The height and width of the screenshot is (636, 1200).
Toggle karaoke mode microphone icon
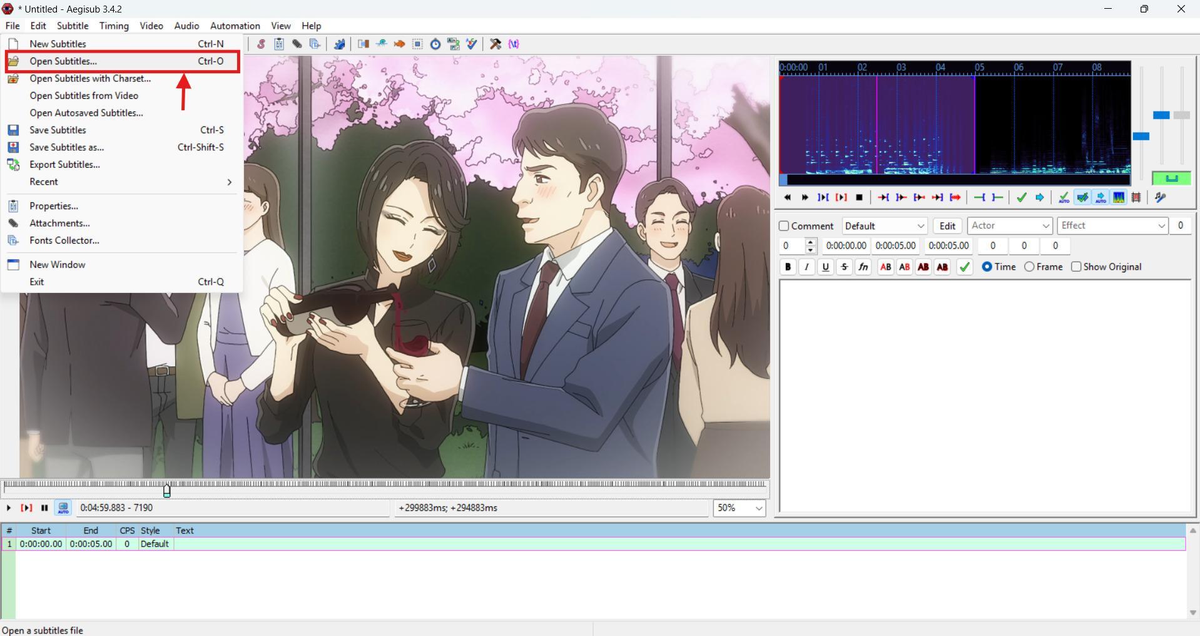pos(1161,198)
